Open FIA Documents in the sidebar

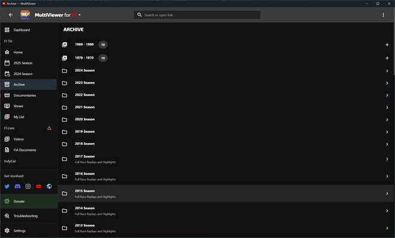pos(29,150)
